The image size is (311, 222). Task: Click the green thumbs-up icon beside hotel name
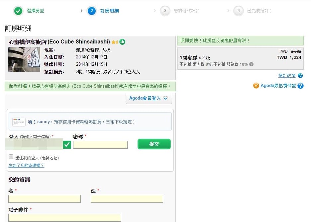[123, 42]
